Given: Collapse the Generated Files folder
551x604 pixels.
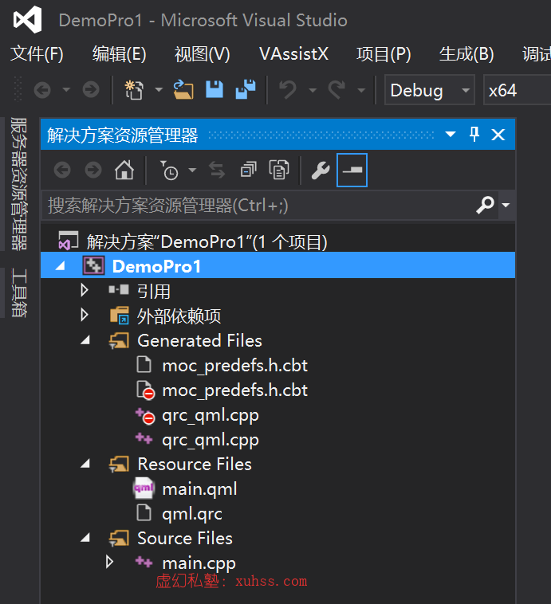Looking at the screenshot, I should pyautogui.click(x=85, y=340).
